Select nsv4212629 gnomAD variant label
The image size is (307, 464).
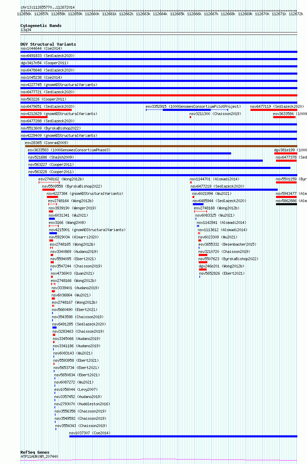[59, 114]
